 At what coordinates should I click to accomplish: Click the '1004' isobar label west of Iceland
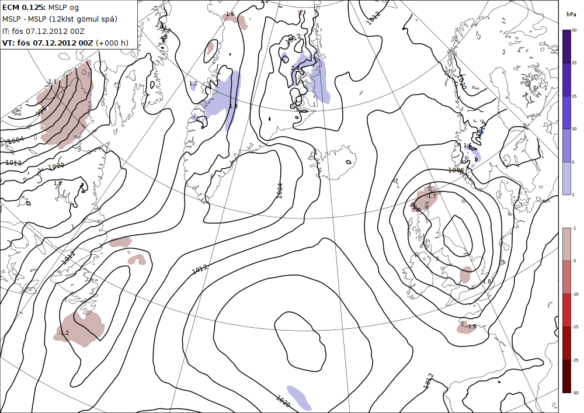pyautogui.click(x=280, y=190)
